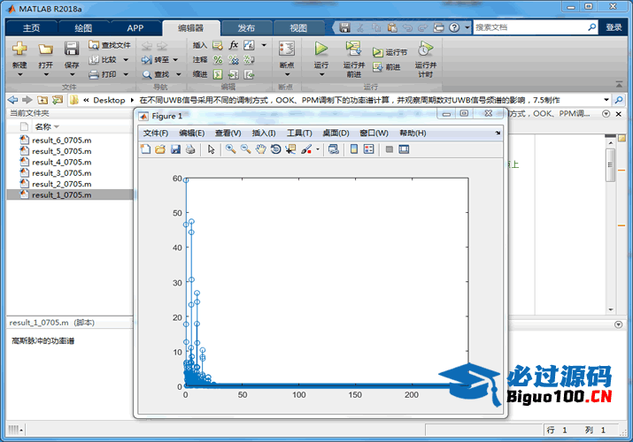Click the Run and Advance (运行并前进) icon

[x=353, y=49]
